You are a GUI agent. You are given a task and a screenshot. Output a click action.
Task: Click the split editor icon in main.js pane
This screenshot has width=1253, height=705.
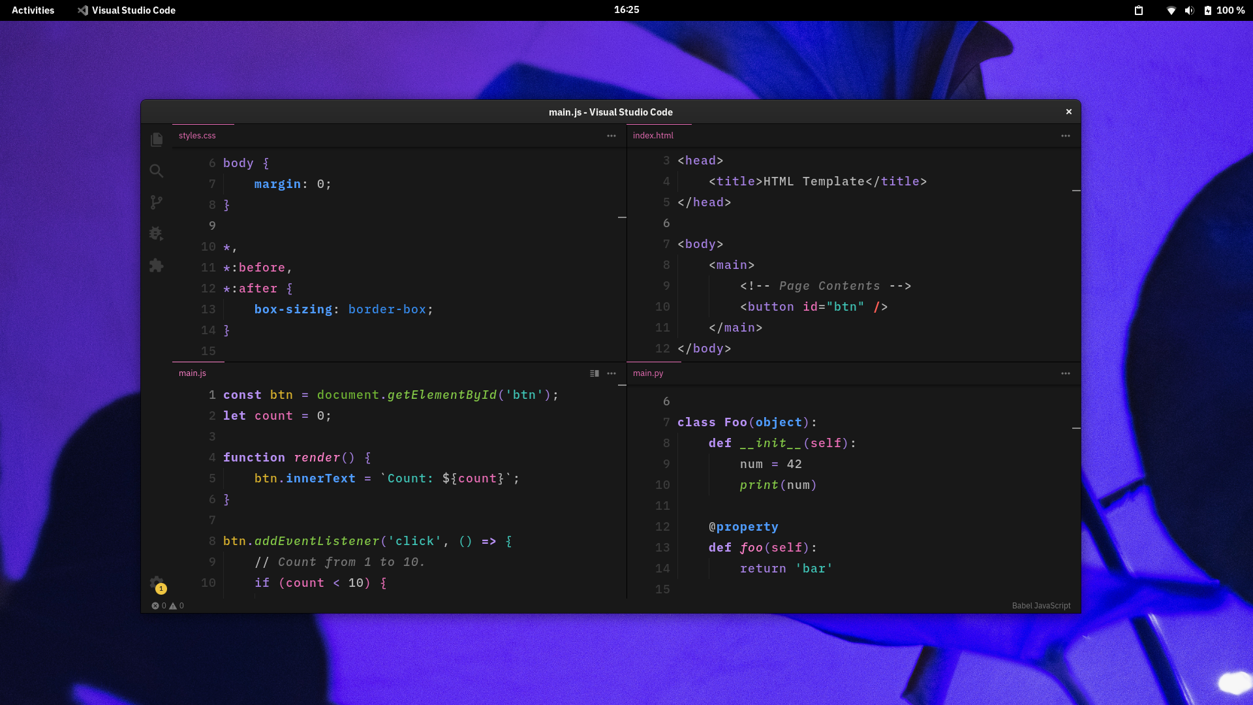[x=595, y=373]
